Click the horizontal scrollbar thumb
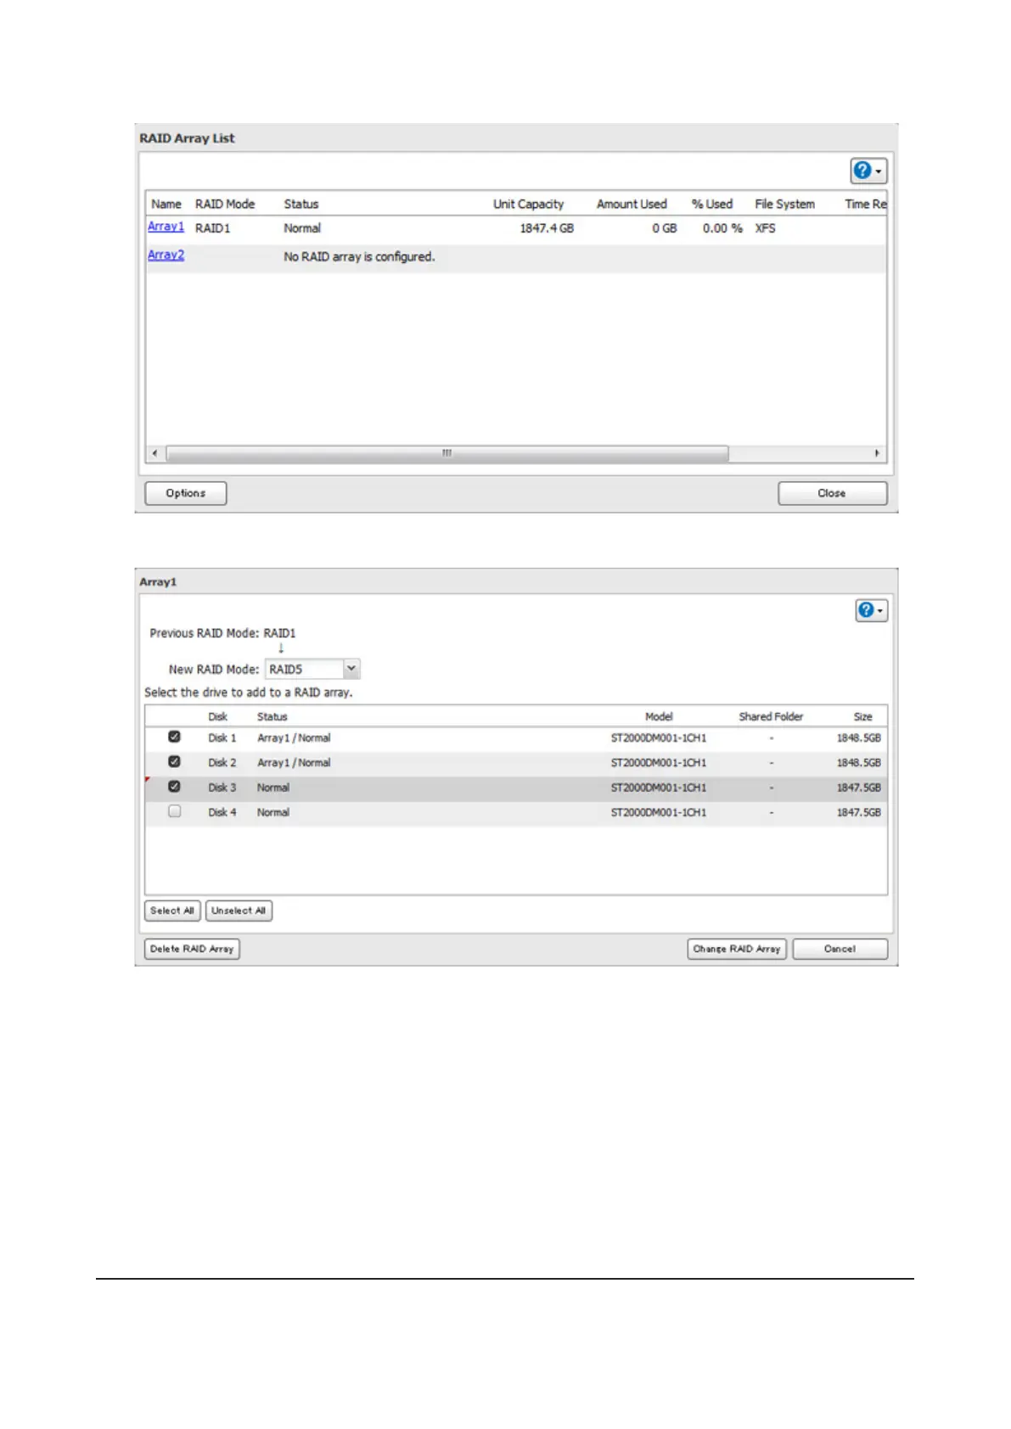Image resolution: width=1011 pixels, height=1429 pixels. (447, 453)
